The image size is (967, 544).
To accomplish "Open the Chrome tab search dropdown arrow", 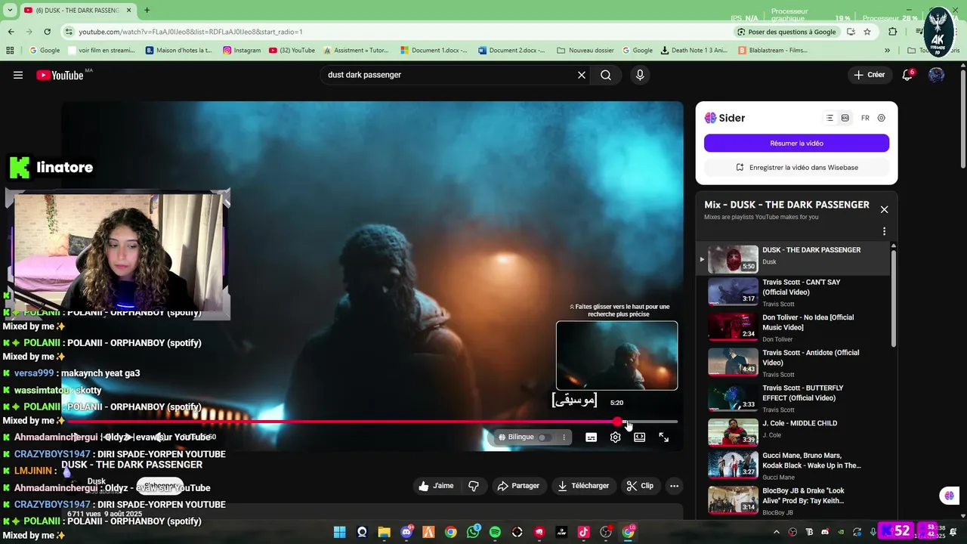I will pos(10,11).
